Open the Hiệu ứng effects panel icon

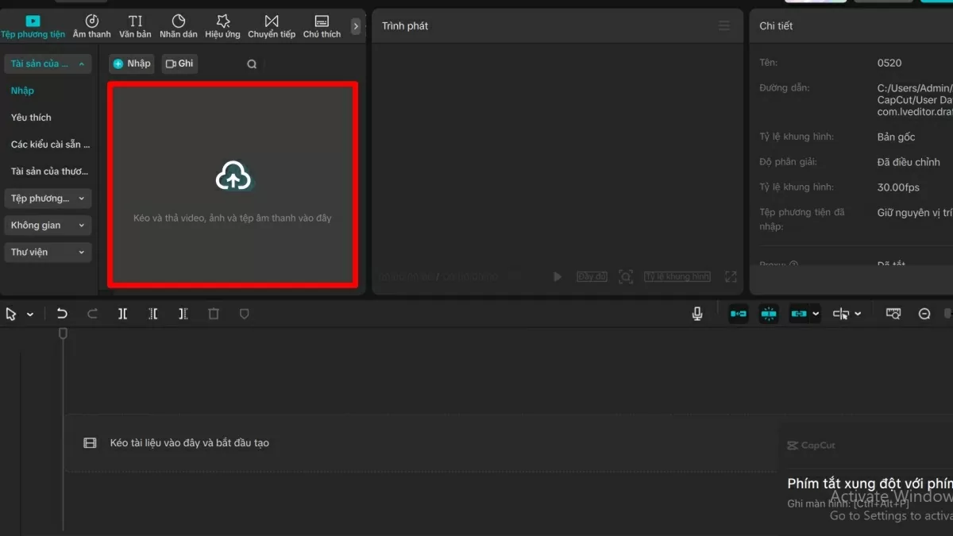click(x=222, y=25)
